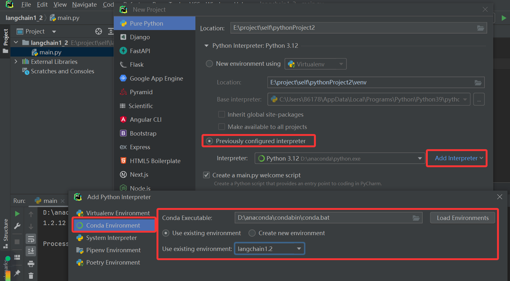Select 'Conda Environment' in interpreter list
Viewport: 510px width, 281px height.
114,226
